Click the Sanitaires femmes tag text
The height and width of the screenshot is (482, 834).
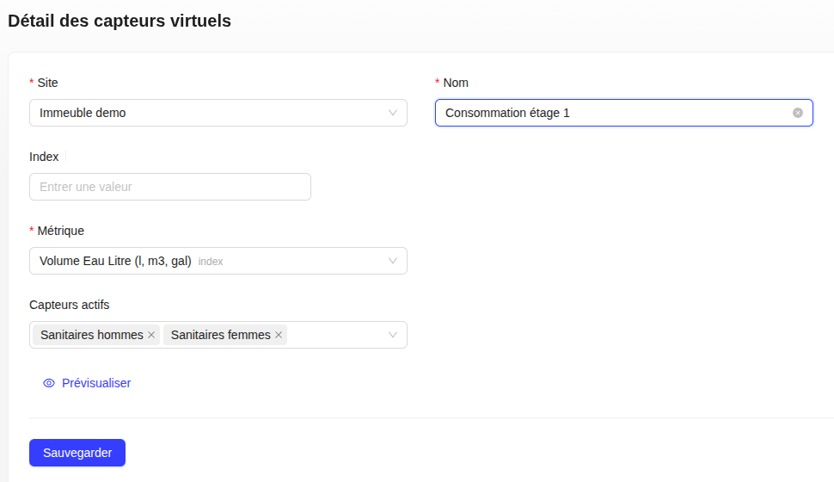pos(220,335)
